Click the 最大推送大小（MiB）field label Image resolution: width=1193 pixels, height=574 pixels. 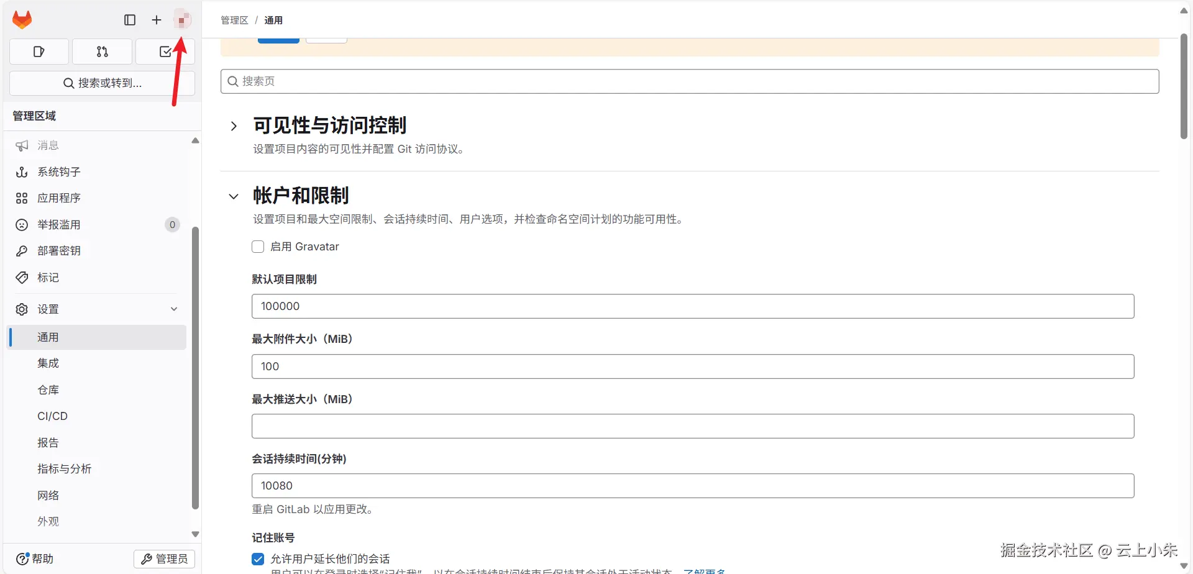[x=302, y=399]
